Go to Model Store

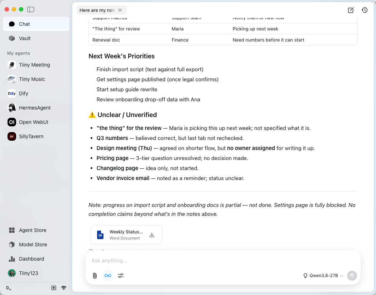tap(36, 245)
